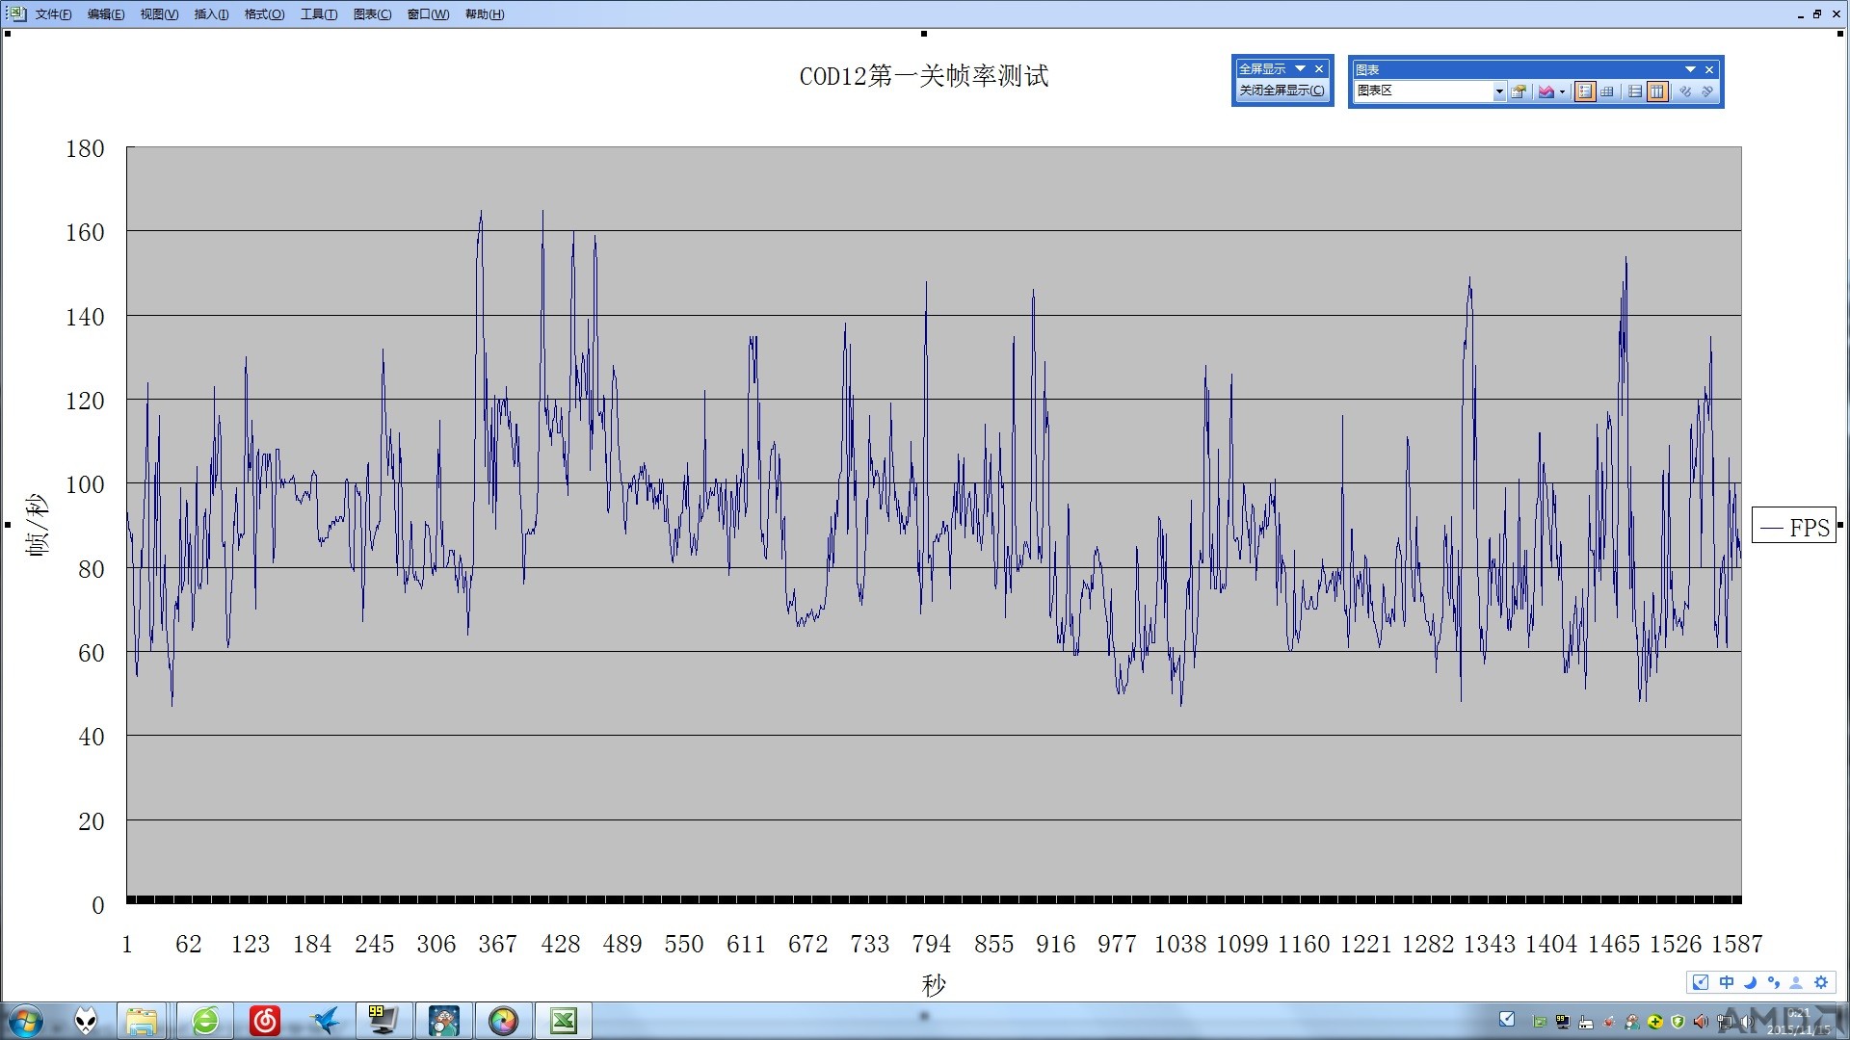This screenshot has width=1850, height=1040.
Task: Close the 全屏显示 floating toolbar
Action: (x=1319, y=68)
